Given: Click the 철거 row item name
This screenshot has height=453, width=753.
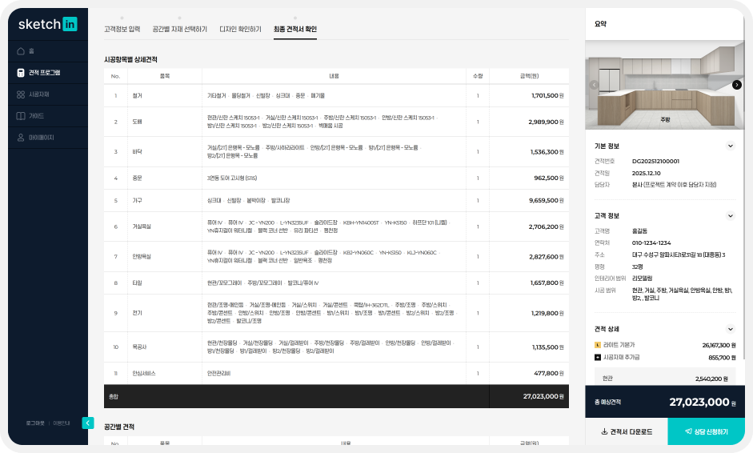Looking at the screenshot, I should click(x=138, y=95).
